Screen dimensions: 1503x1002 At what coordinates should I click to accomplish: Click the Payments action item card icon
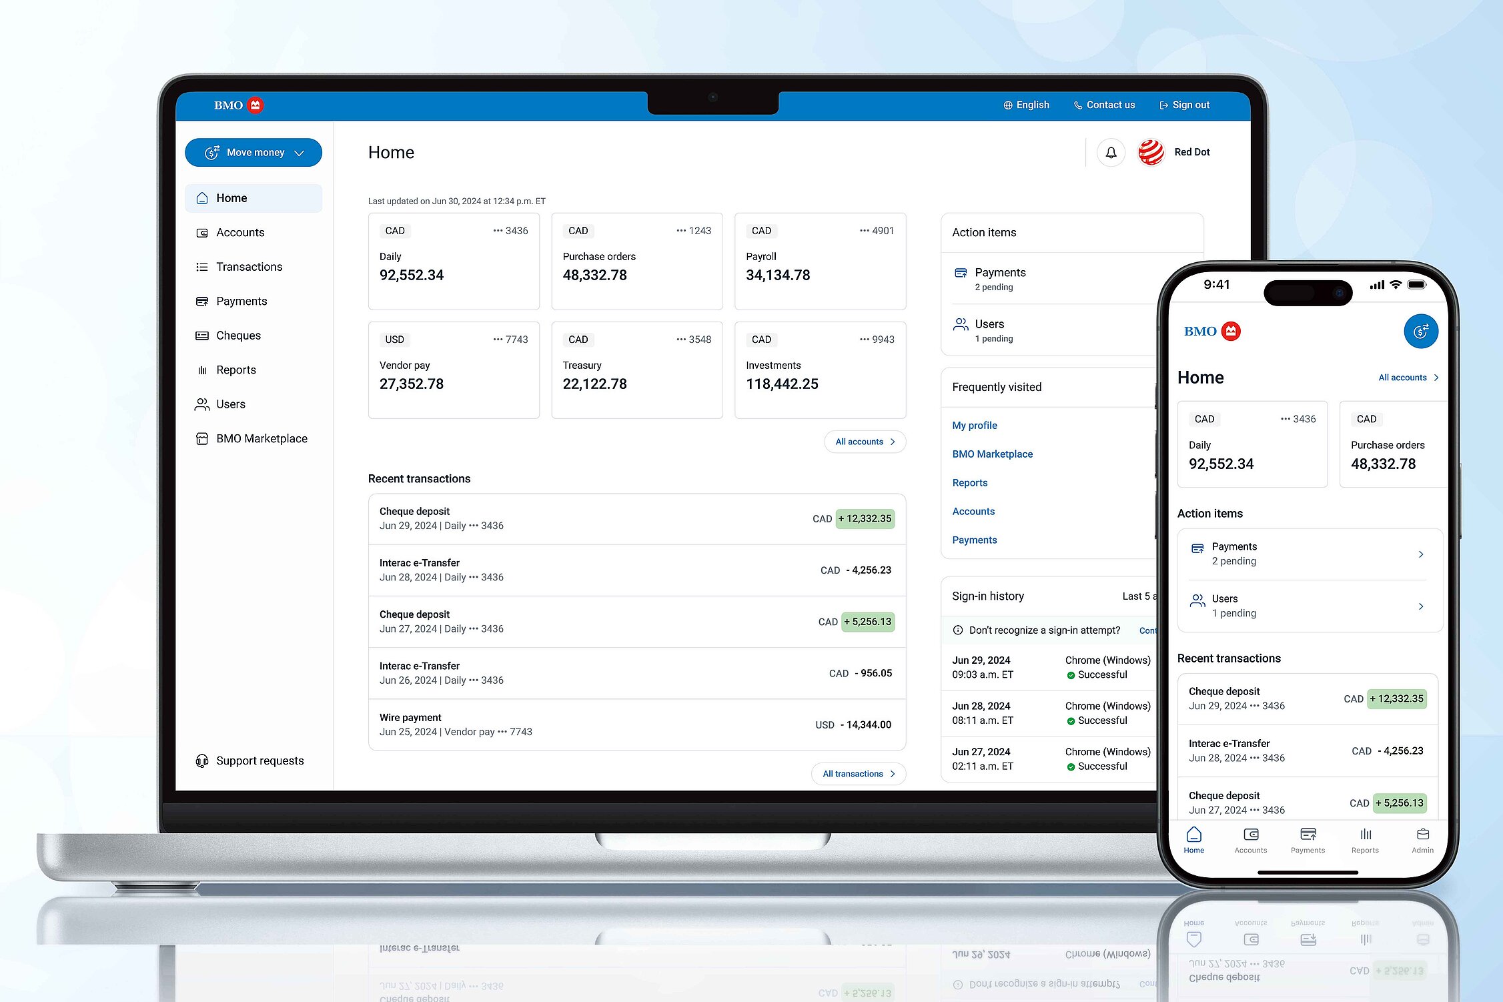click(961, 273)
